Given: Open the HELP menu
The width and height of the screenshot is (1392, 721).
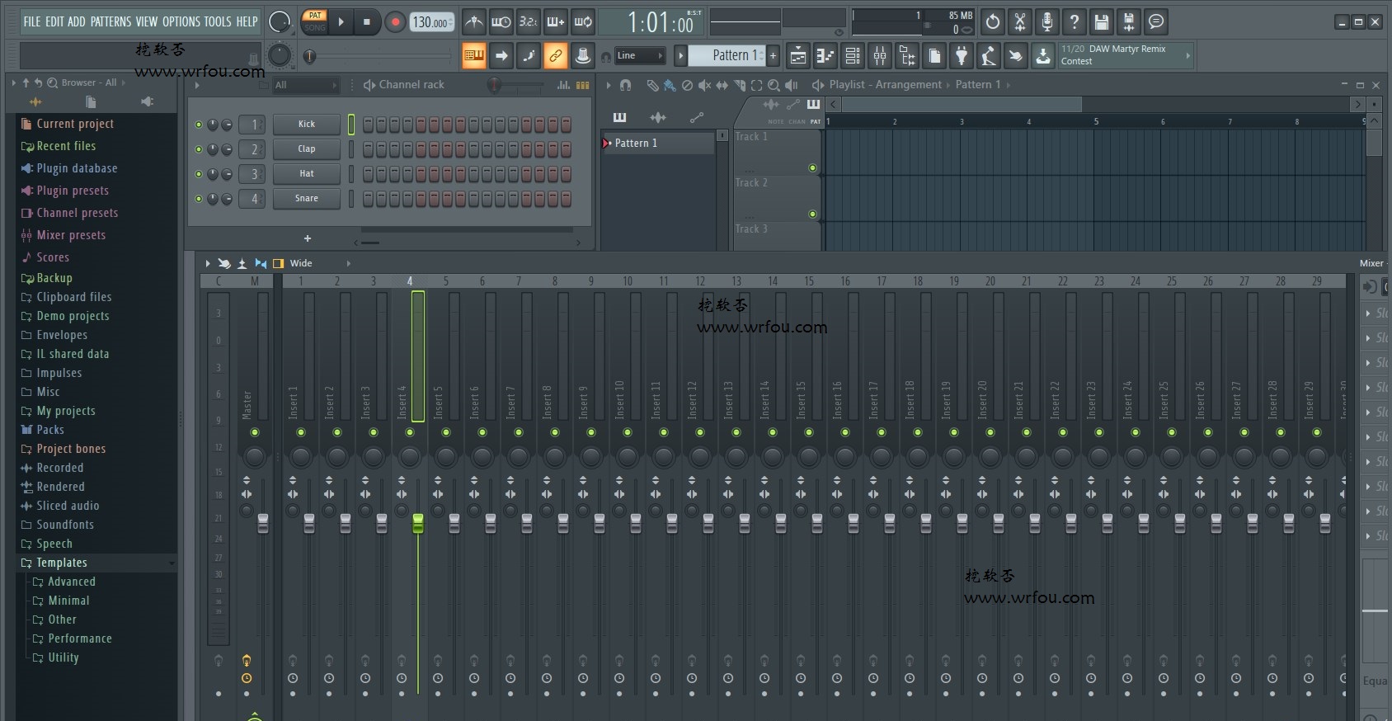Looking at the screenshot, I should pyautogui.click(x=247, y=22).
